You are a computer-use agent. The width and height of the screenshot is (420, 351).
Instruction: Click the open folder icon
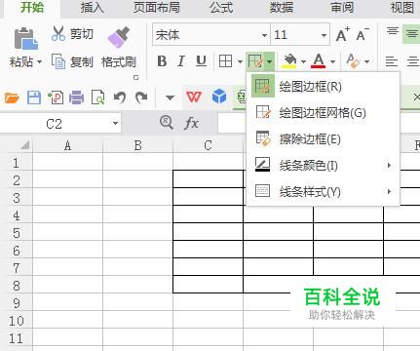coord(12,97)
